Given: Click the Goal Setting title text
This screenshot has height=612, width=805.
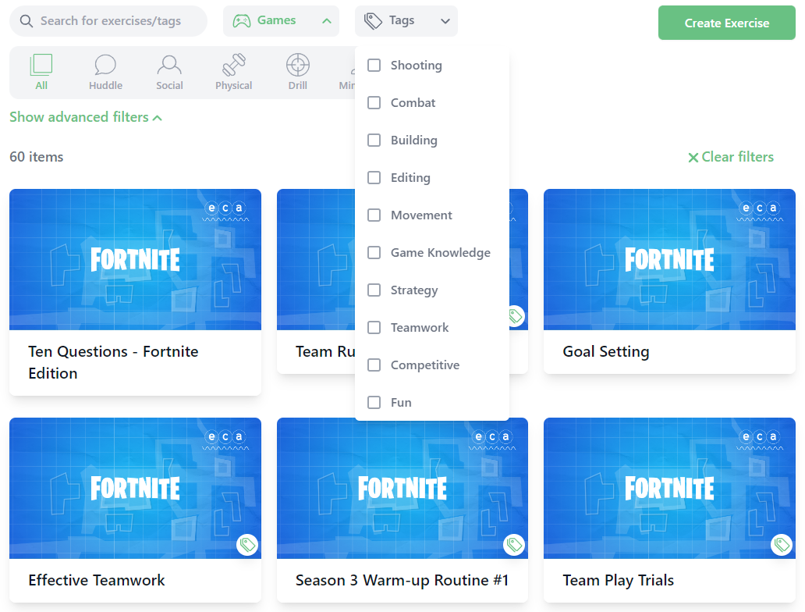Looking at the screenshot, I should tap(606, 352).
